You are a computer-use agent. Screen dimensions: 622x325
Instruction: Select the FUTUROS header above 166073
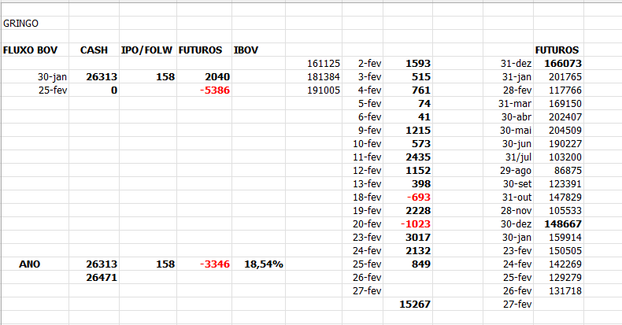click(x=558, y=50)
